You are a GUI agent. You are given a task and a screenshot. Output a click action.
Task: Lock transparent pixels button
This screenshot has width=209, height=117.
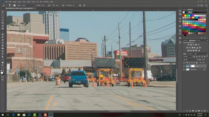(x=187, y=63)
